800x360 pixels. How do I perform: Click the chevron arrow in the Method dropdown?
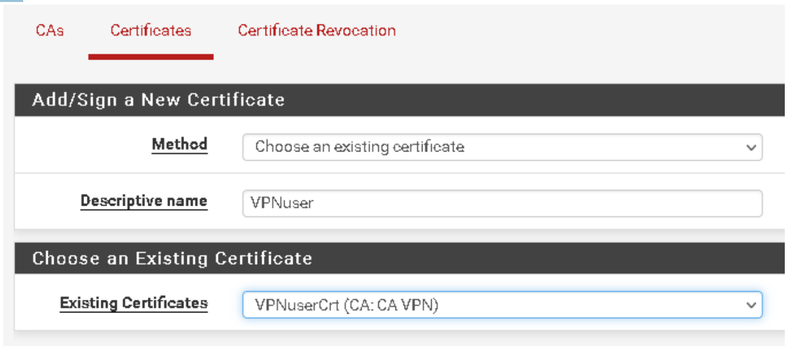751,148
